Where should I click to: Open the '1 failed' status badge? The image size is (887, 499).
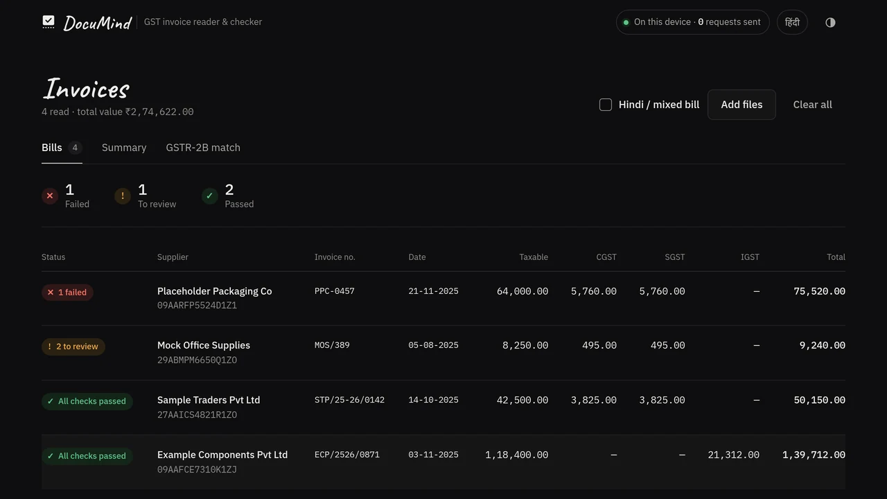[x=67, y=292]
